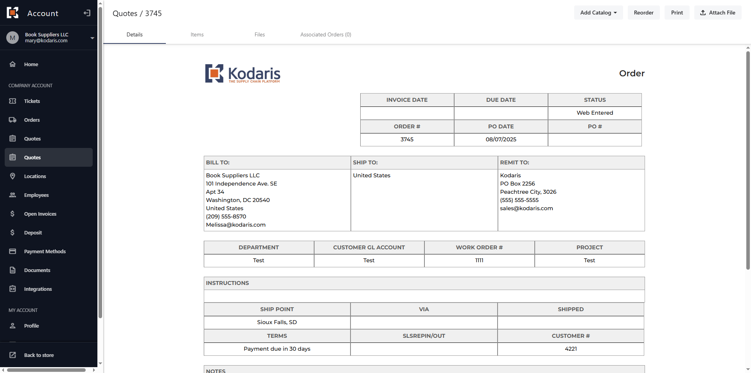Click the Kodaris logo in the sidebar header

pyautogui.click(x=13, y=13)
